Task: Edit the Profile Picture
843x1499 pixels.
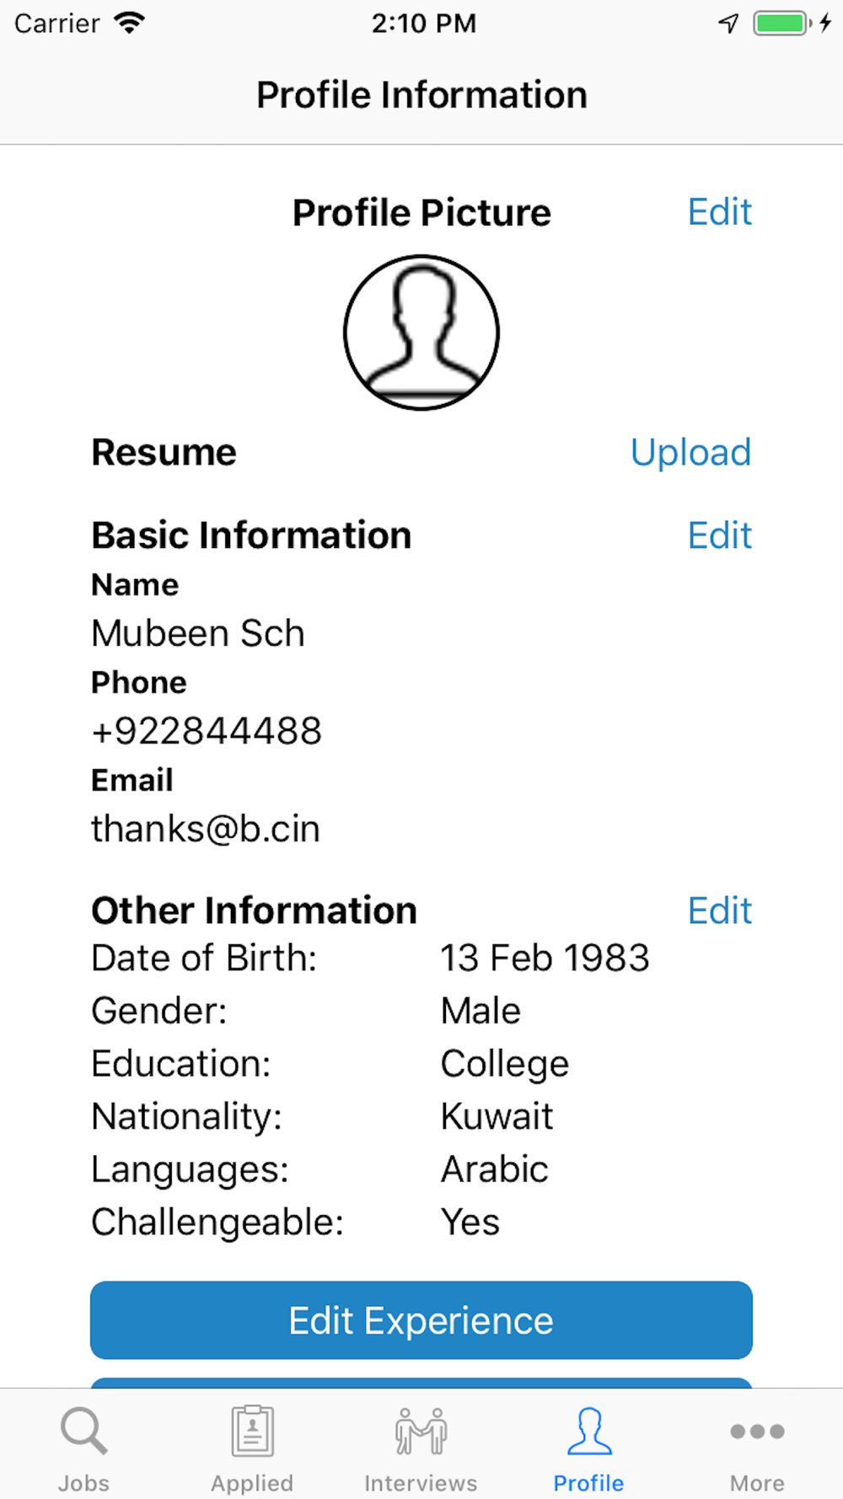Action: coord(719,212)
